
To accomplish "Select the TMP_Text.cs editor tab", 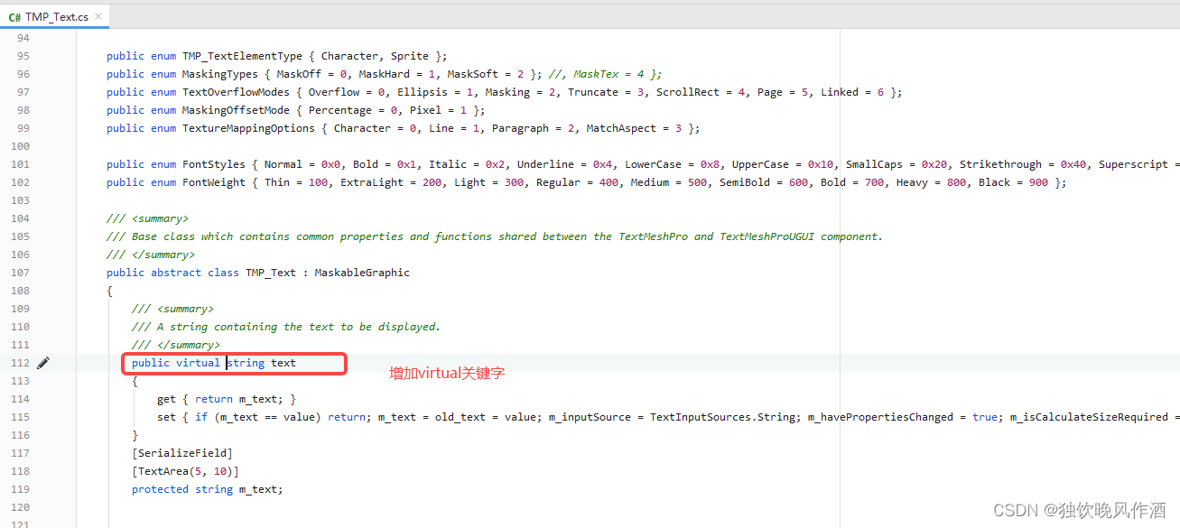I will pyautogui.click(x=56, y=16).
